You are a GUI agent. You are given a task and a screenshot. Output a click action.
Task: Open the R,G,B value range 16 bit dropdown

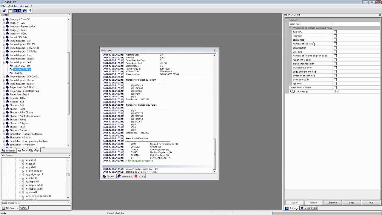point(356,92)
